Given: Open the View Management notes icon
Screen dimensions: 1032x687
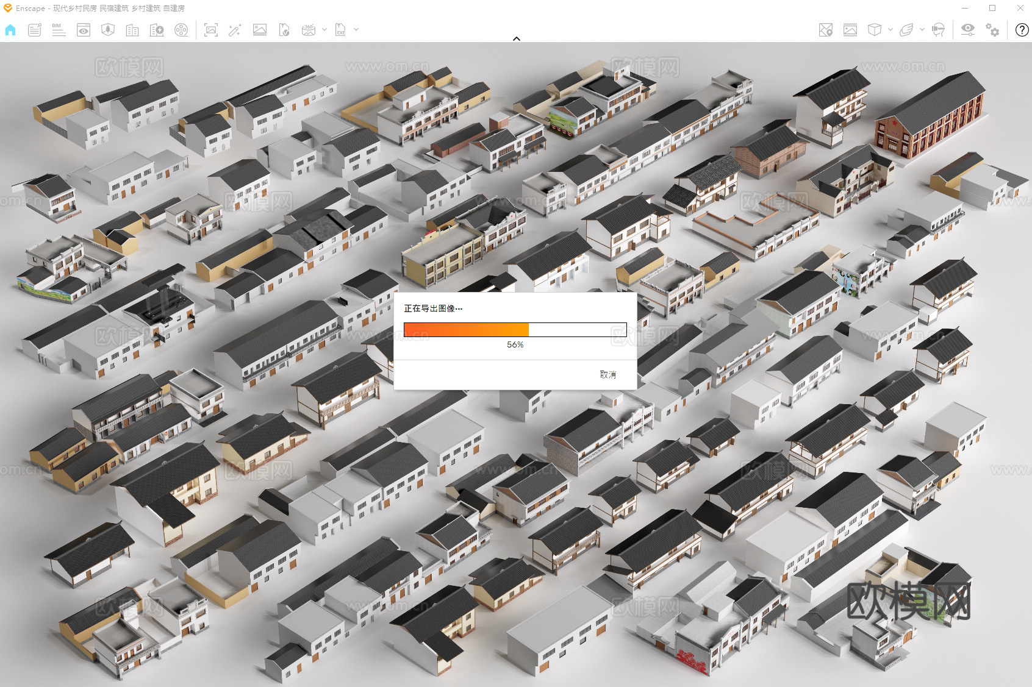Looking at the screenshot, I should [35, 30].
